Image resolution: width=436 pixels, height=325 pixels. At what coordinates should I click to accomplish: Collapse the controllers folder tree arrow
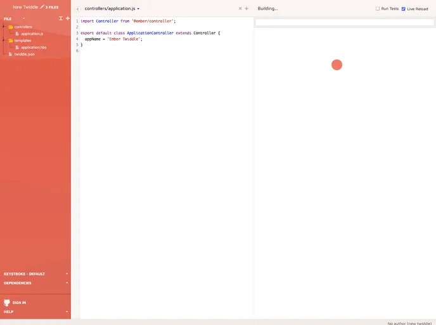click(3, 27)
